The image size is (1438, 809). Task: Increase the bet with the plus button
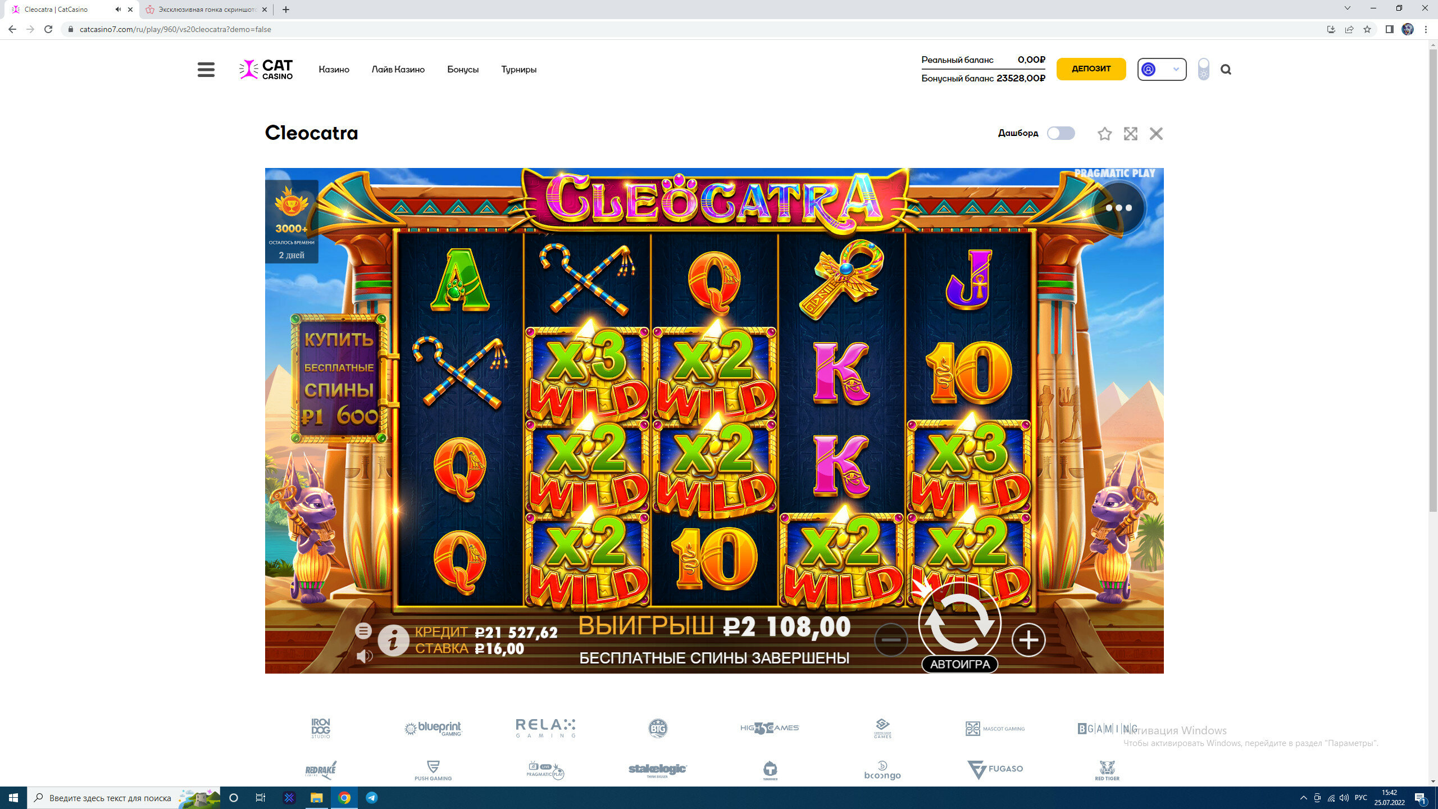1029,640
